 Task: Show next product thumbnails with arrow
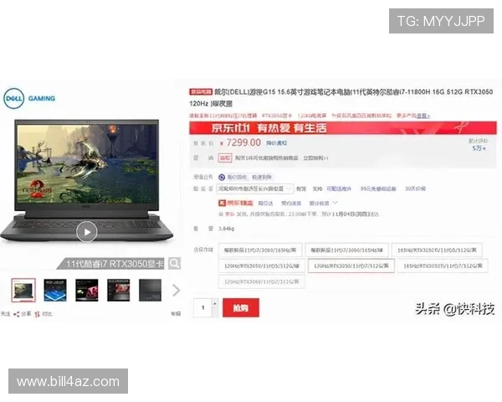[176, 290]
